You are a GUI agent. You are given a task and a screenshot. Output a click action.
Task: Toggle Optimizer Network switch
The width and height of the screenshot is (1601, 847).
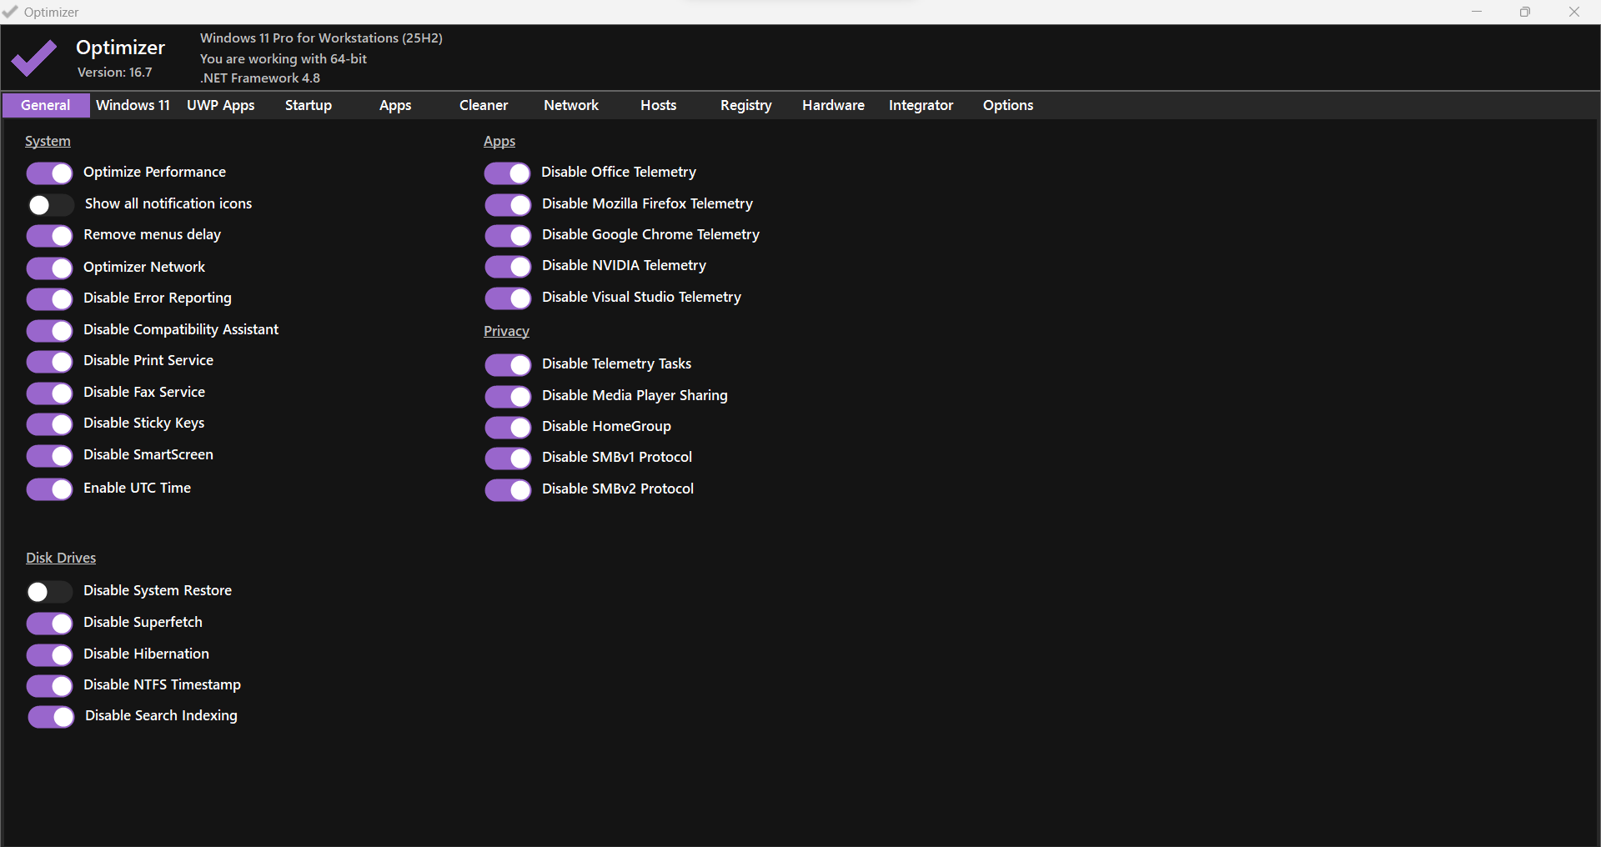pos(50,268)
